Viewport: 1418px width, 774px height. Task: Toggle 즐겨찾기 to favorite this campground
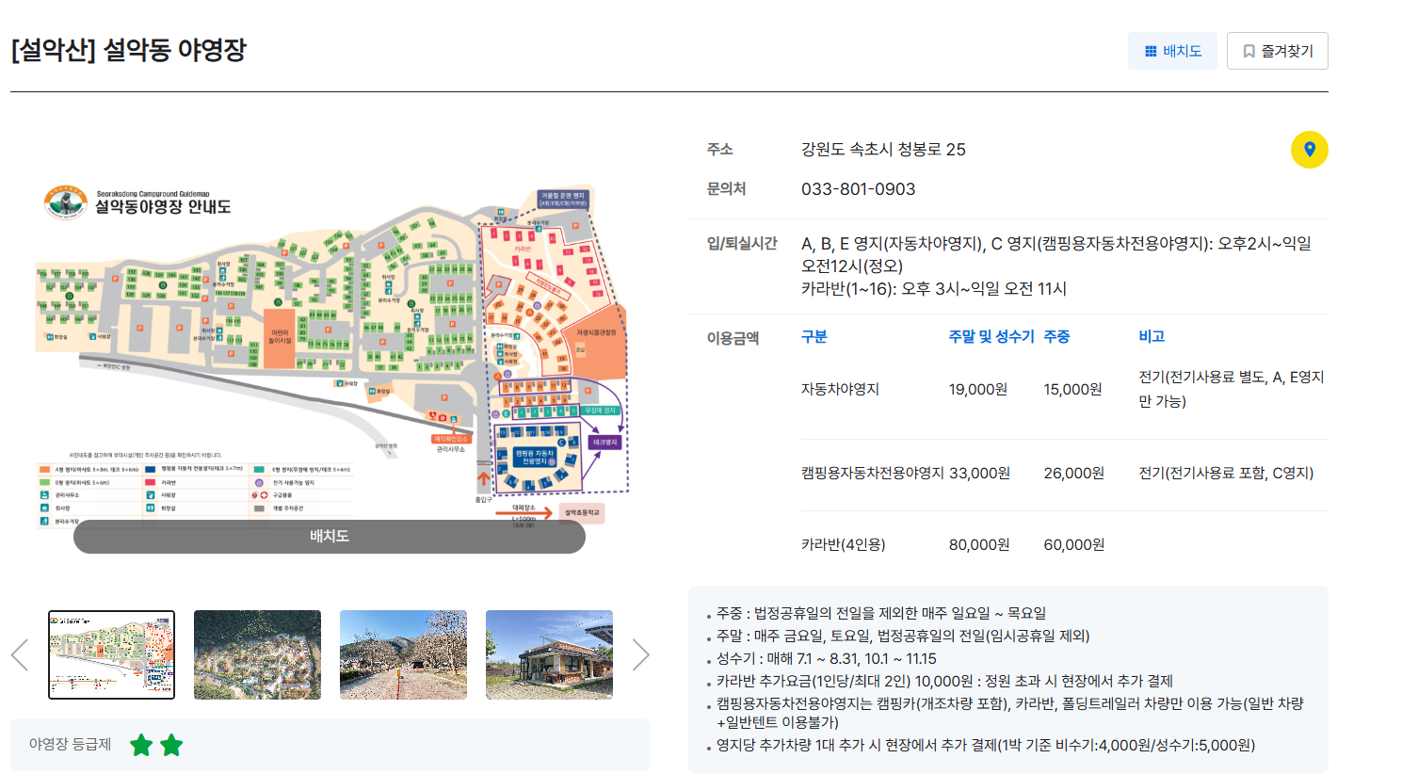(1277, 51)
